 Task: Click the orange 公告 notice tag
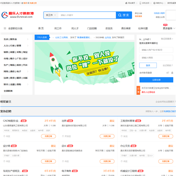point(138,90)
